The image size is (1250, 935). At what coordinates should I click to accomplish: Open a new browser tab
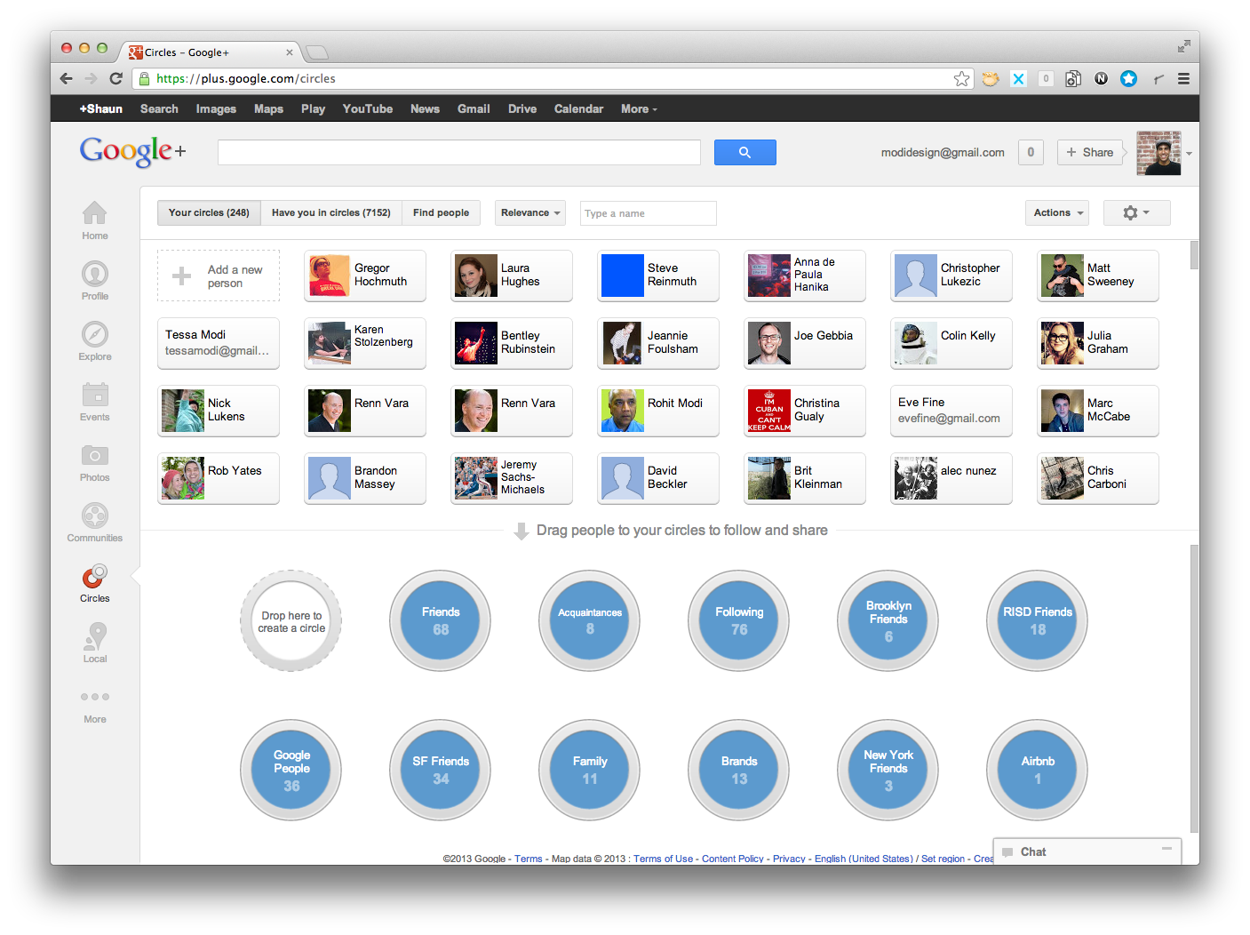pyautogui.click(x=316, y=52)
